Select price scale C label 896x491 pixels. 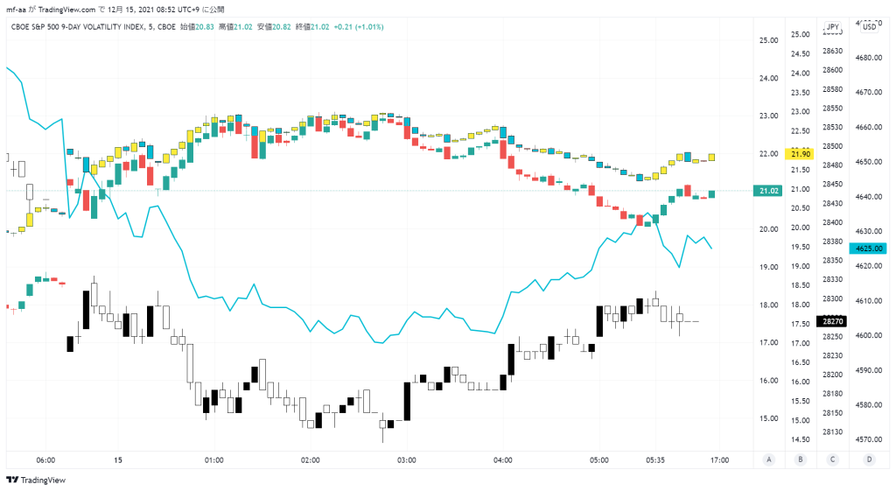(x=833, y=459)
